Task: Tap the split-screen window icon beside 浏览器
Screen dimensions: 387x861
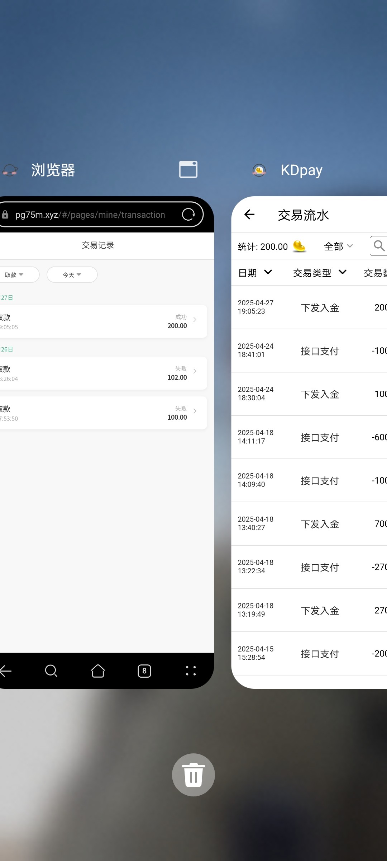Action: click(x=188, y=169)
